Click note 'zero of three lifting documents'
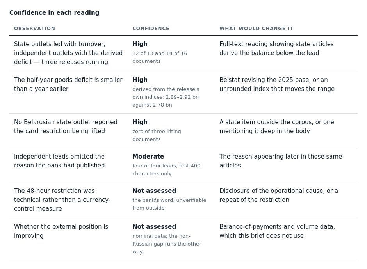 coord(157,135)
